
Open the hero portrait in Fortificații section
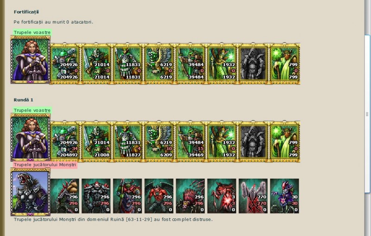30,60
